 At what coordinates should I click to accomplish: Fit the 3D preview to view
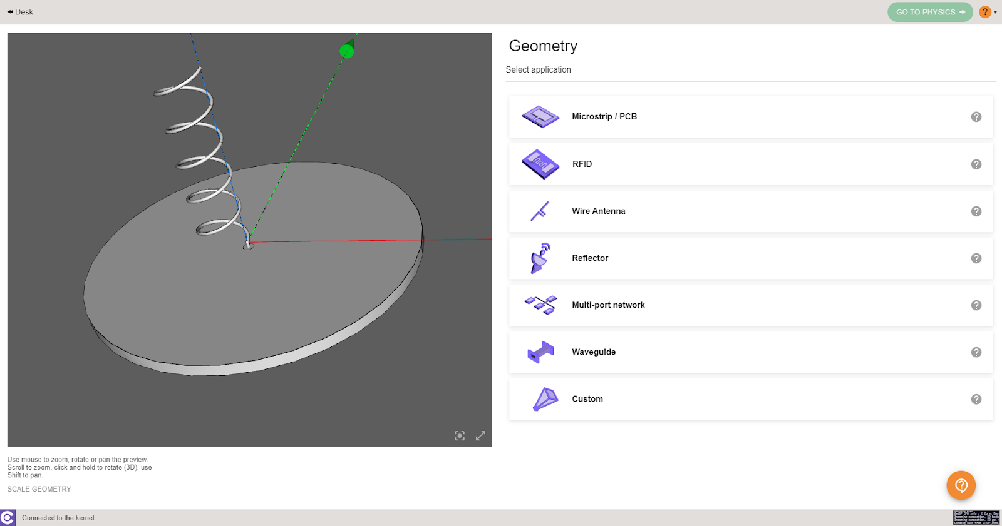(x=460, y=436)
